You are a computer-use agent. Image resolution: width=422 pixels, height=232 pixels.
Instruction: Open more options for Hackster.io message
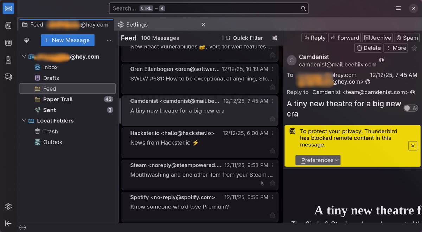(x=273, y=133)
